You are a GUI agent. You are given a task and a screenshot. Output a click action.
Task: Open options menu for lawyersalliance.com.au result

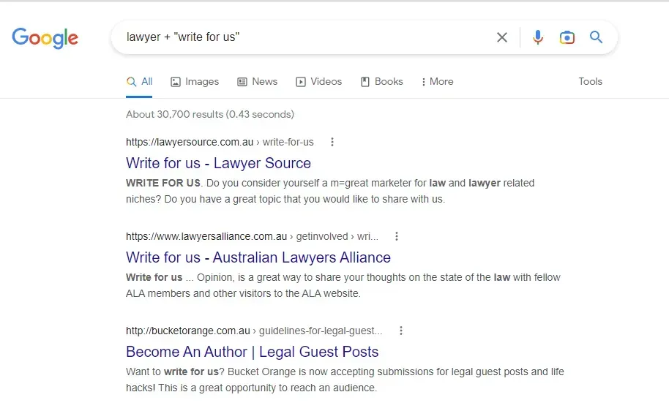pos(397,236)
